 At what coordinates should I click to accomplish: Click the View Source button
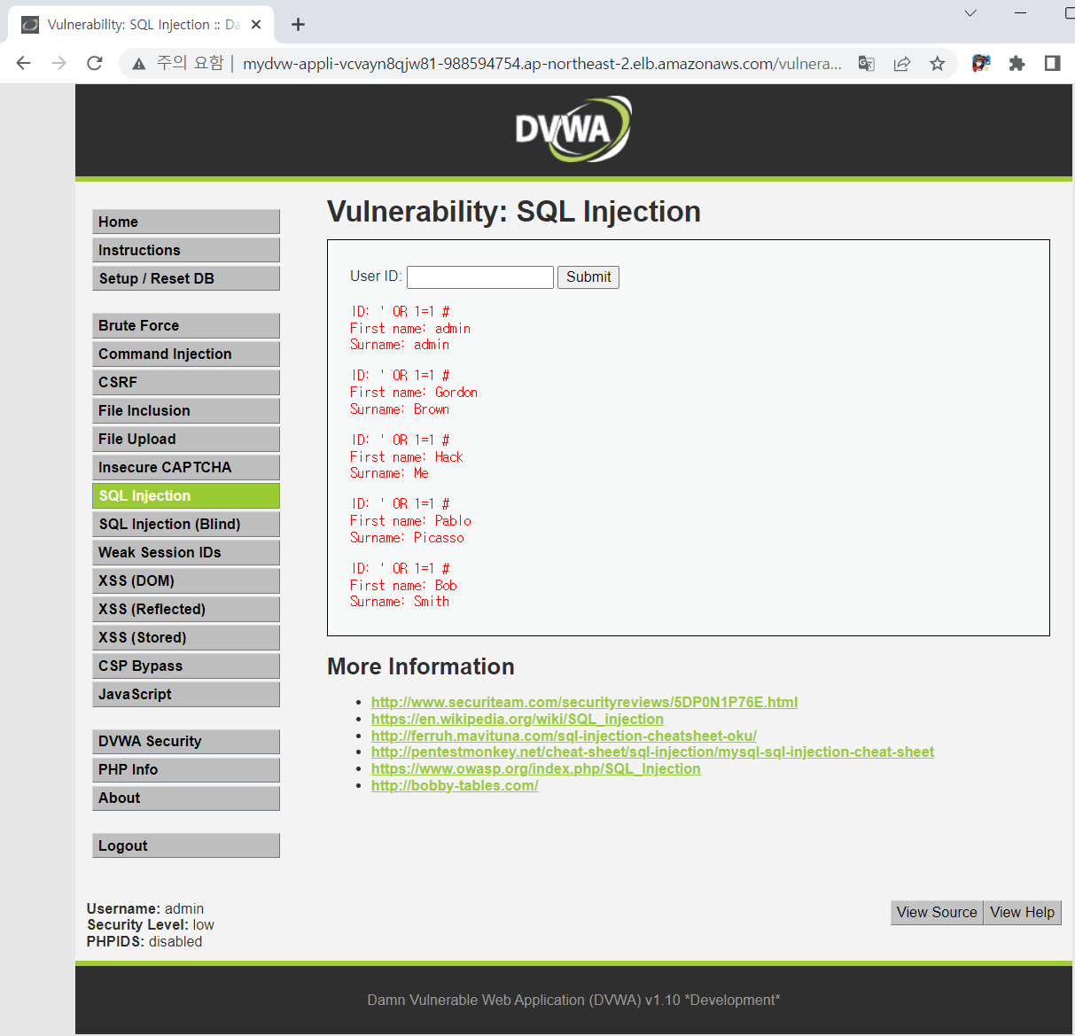[937, 913]
